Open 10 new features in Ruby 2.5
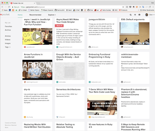155x131 pixels. pos(100,126)
